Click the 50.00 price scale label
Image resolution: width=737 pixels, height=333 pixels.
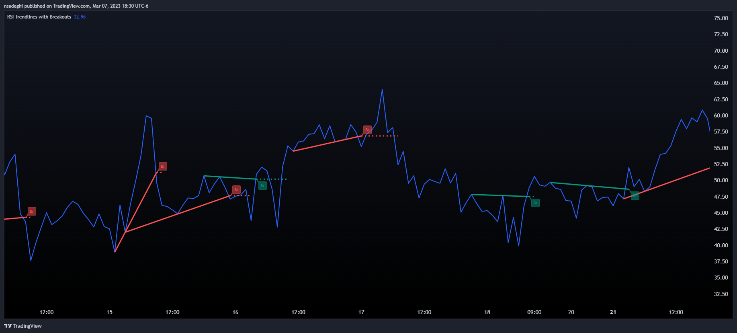coord(721,180)
